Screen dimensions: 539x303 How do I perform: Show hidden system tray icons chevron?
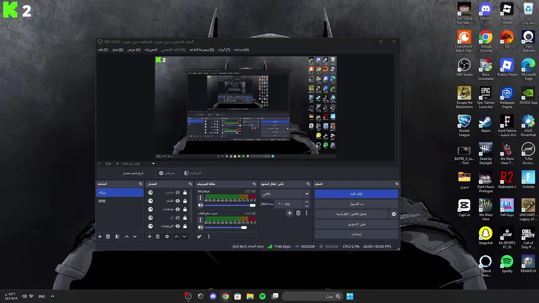[52, 296]
